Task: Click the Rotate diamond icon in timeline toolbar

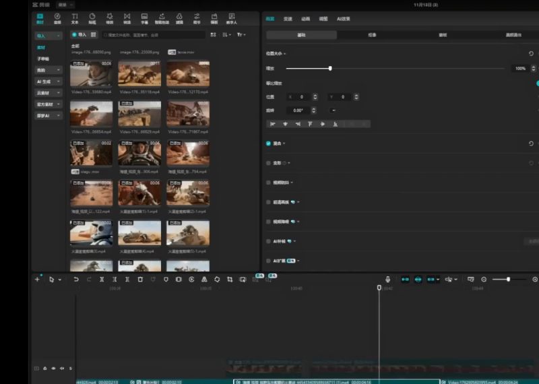Action: pos(217,280)
